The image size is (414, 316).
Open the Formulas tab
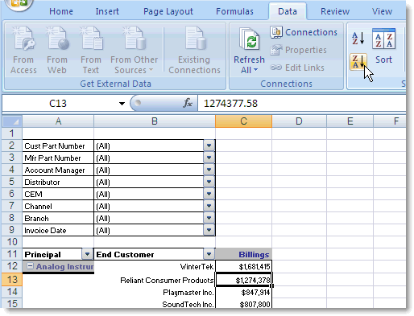(234, 11)
